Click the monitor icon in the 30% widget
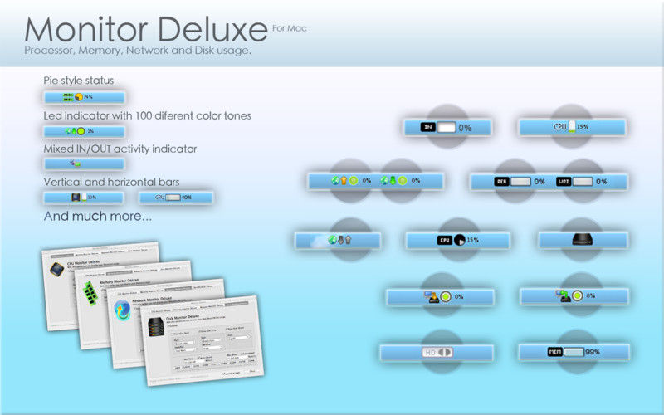Image resolution: width=664 pixels, height=415 pixels. point(76,197)
